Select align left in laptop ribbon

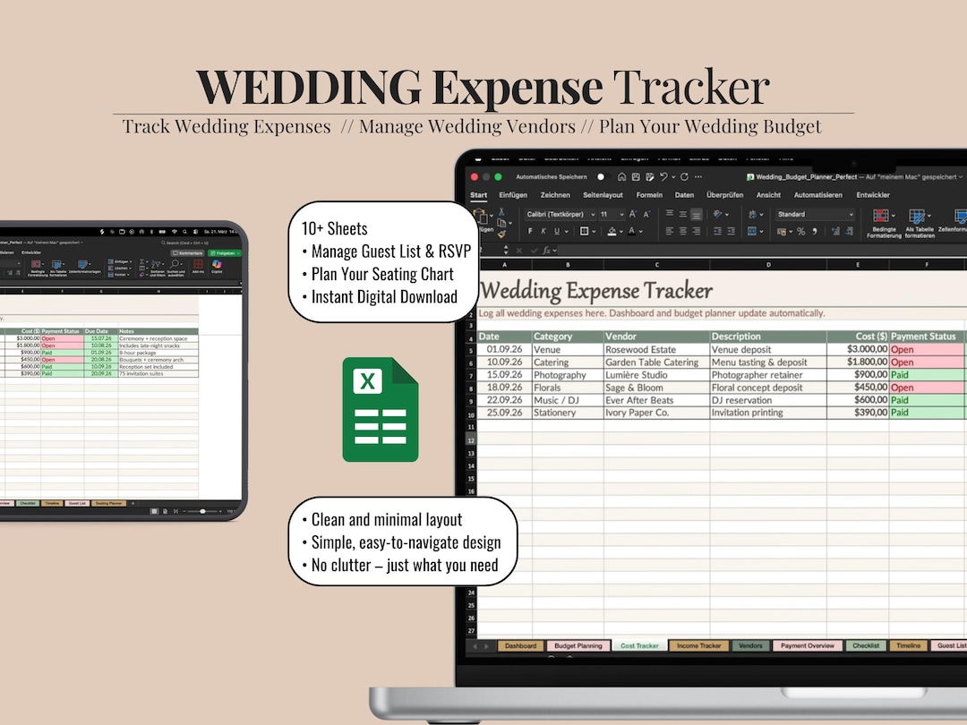(669, 231)
